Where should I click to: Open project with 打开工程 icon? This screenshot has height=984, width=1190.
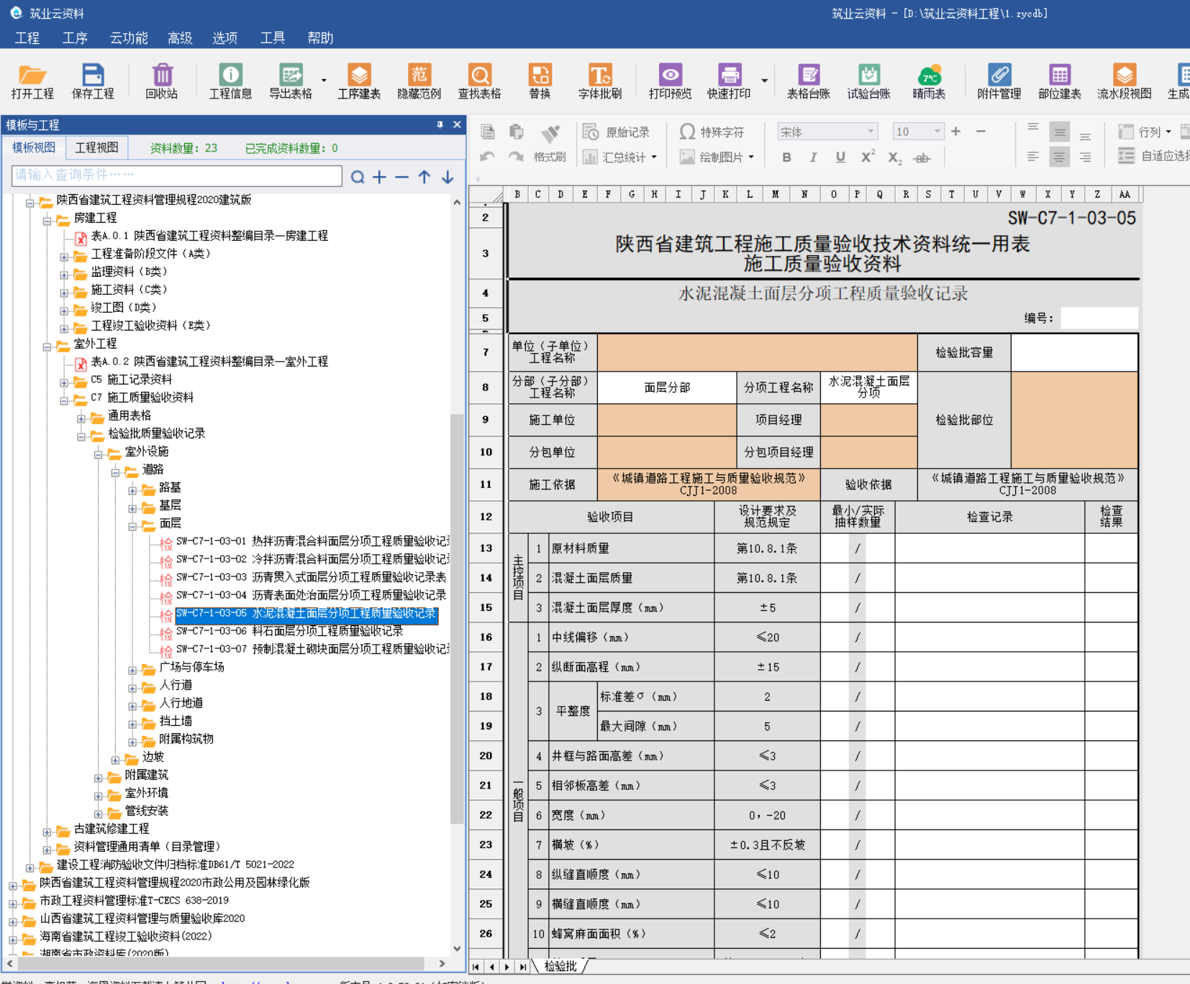coord(32,81)
